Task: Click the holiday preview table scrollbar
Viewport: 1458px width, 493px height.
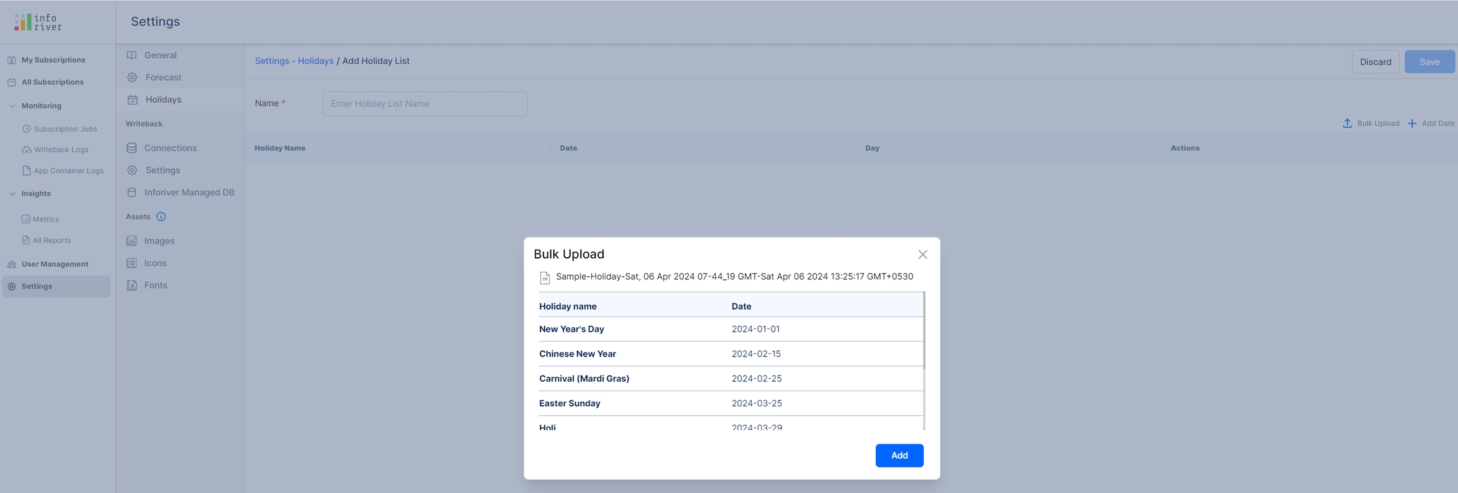Action: (x=924, y=331)
